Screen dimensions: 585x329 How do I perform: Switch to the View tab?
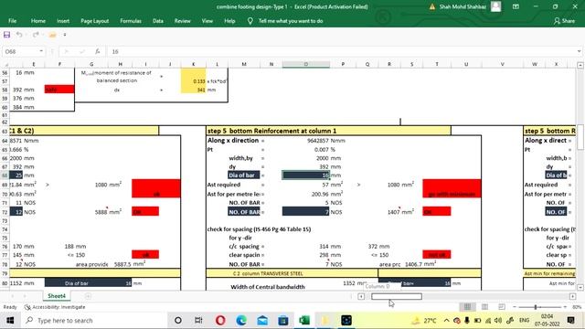[x=207, y=21]
